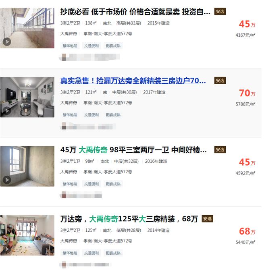Open the 万达旁 大禹传奇125平 listing title
Viewport: 266px width, 270px height.
click(129, 219)
